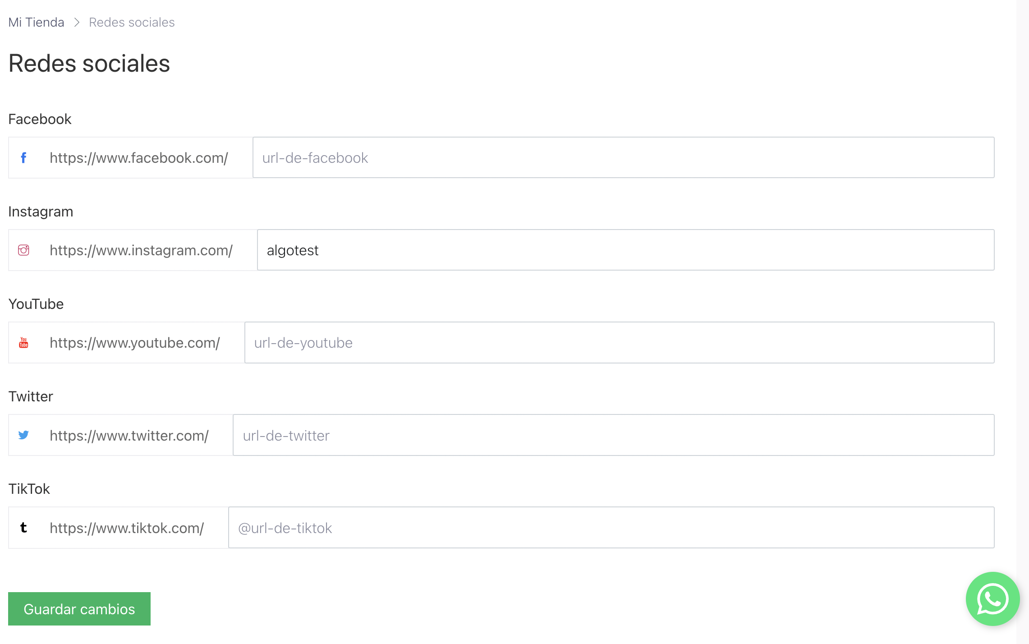Click the https://www.tiktok.com/ prefix label

[127, 528]
